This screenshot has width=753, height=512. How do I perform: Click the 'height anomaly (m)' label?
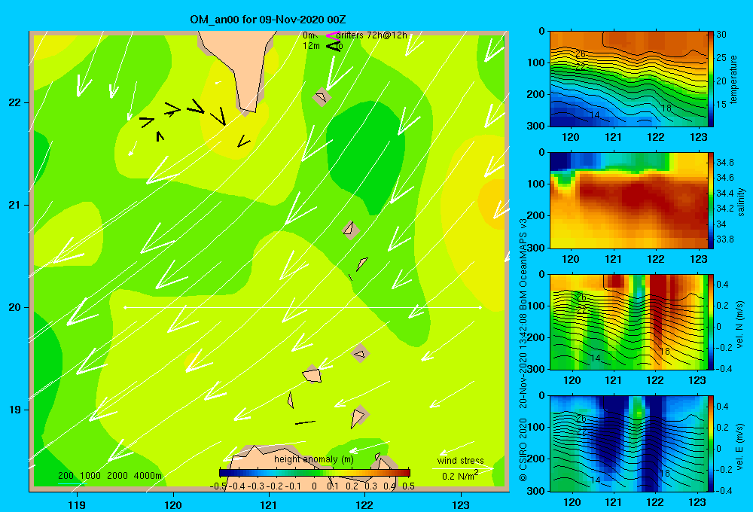313,459
